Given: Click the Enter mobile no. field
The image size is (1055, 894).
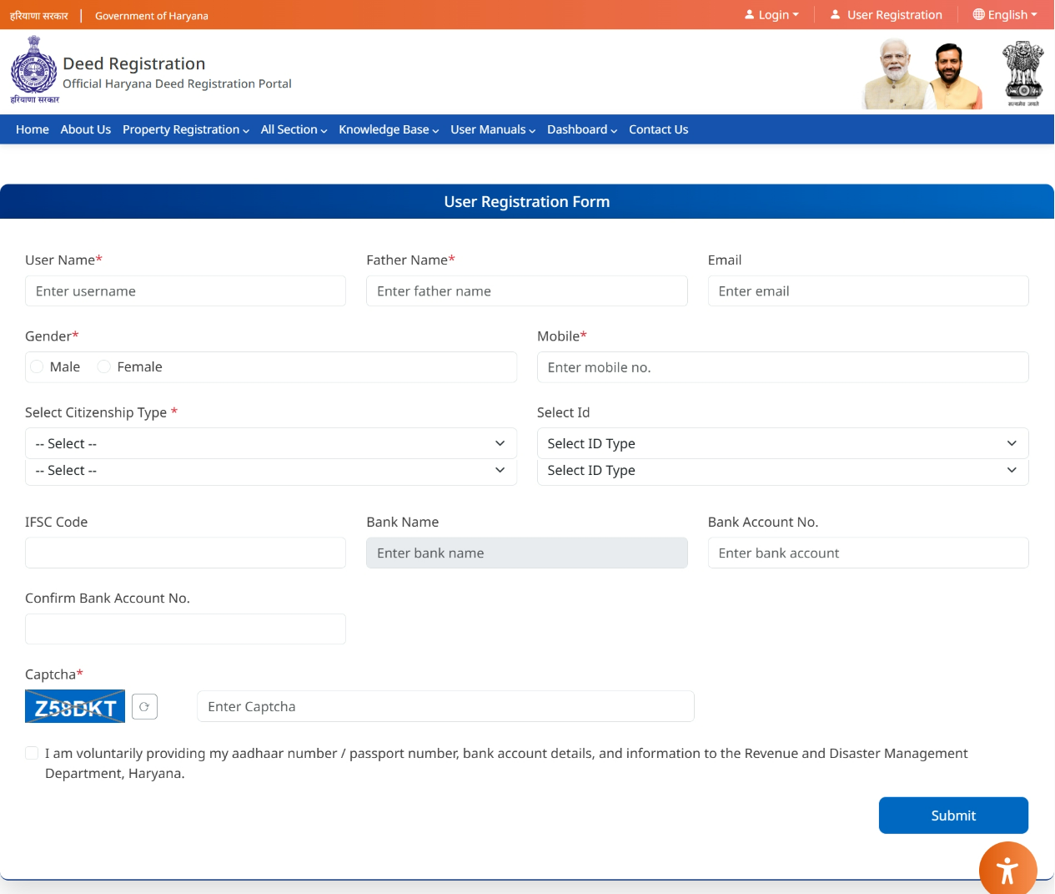Looking at the screenshot, I should [x=781, y=367].
